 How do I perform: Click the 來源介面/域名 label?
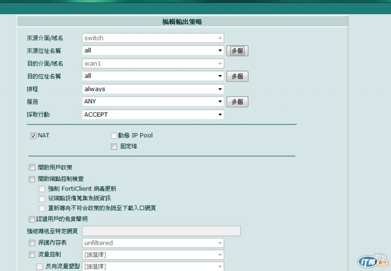(45, 39)
